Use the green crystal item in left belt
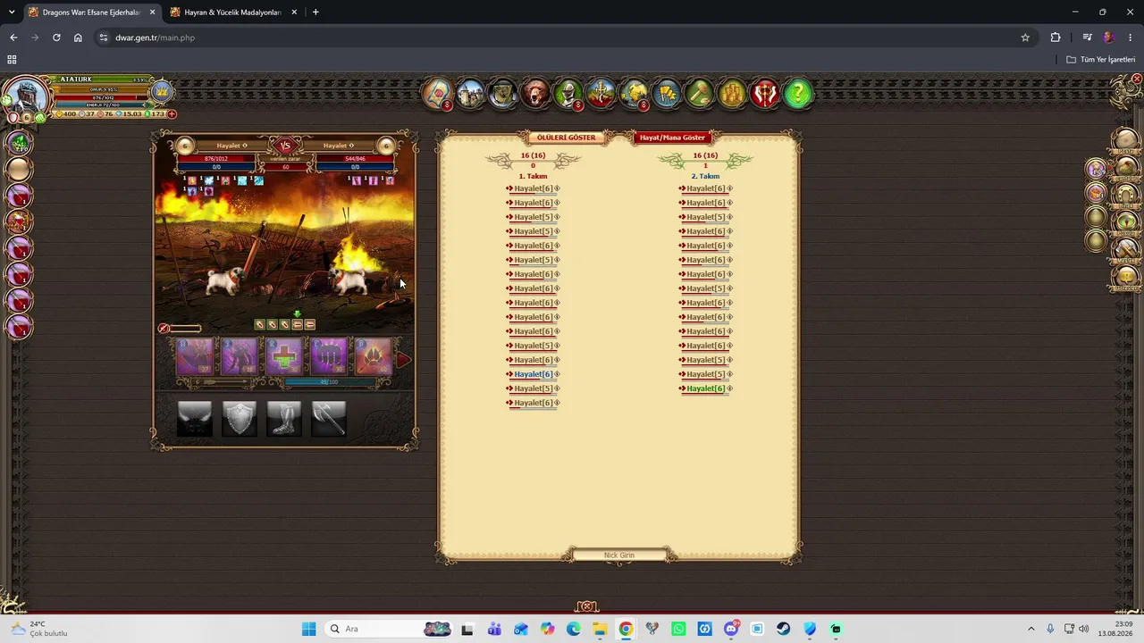The height and width of the screenshot is (643, 1144). (20, 142)
